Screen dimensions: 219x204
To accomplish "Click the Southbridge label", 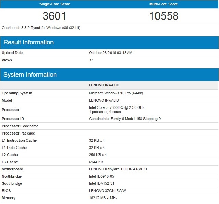I will click(x=12, y=183).
